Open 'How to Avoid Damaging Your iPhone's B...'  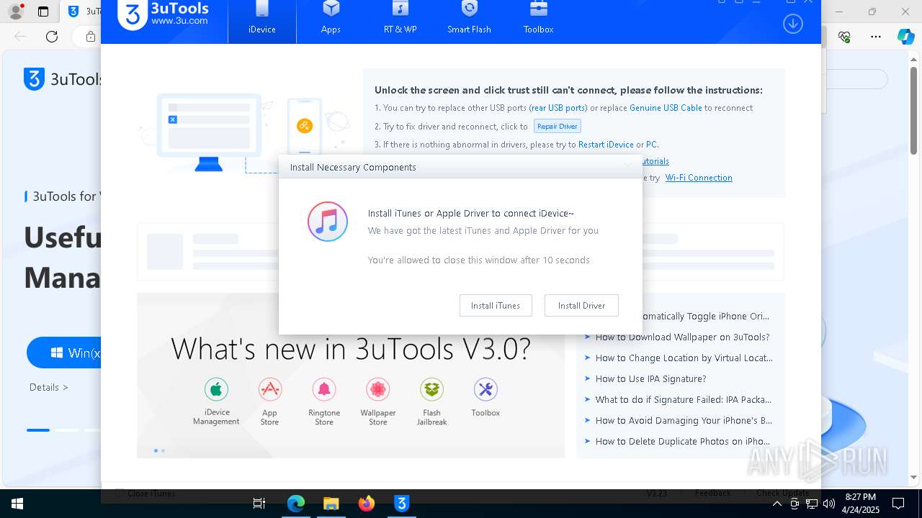point(684,420)
